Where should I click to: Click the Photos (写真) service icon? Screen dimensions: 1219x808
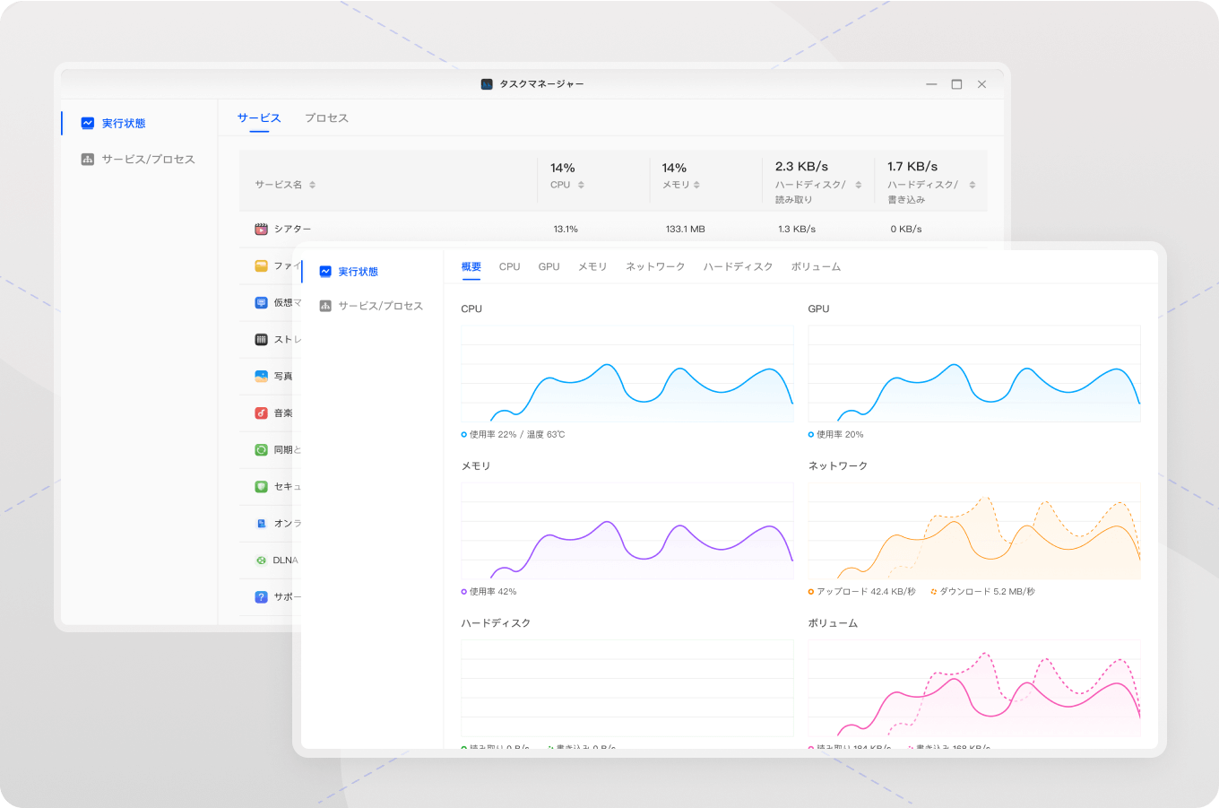[x=261, y=377]
